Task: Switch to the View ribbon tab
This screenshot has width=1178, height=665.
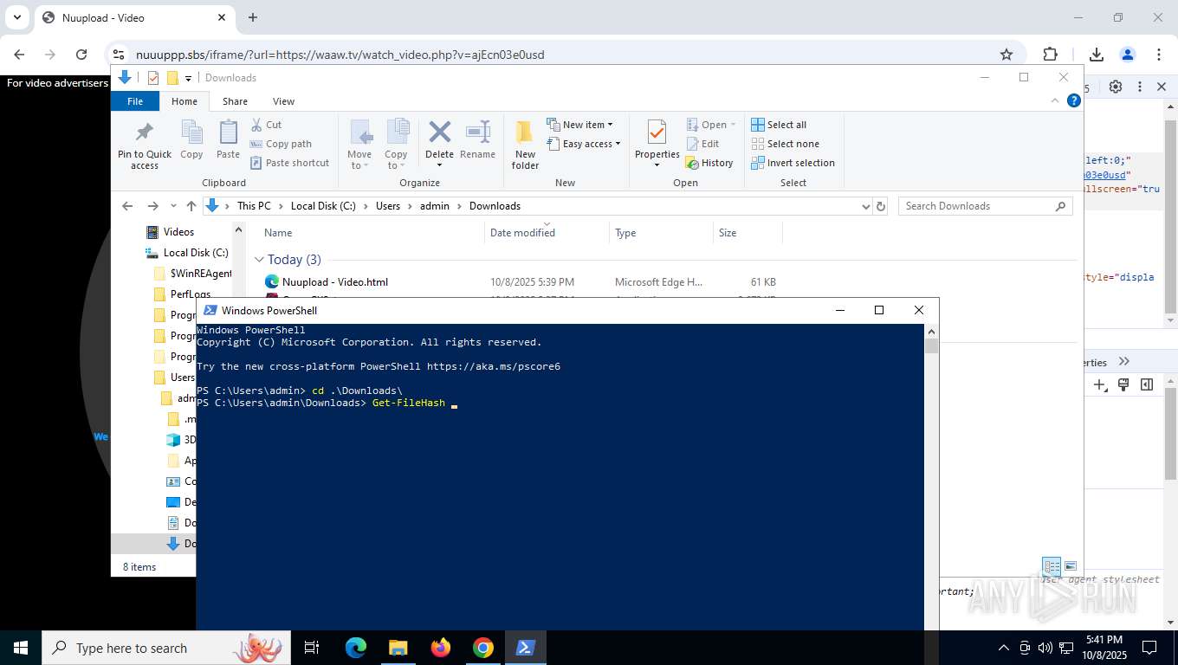Action: click(x=283, y=101)
